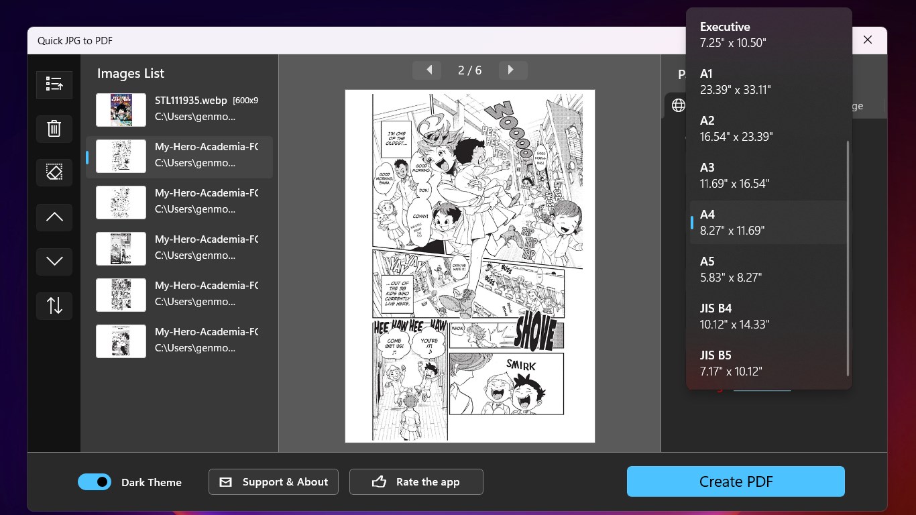The width and height of the screenshot is (916, 515).
Task: Select the STL111935.webp thumbnail
Action: [x=121, y=109]
